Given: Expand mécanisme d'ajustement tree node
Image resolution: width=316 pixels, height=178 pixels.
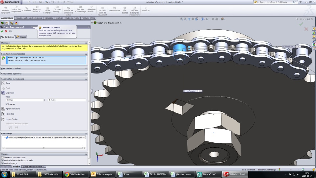Looking at the screenshot, I should (x=92, y=23).
